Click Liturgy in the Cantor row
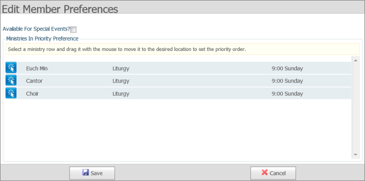The width and height of the screenshot is (365, 181). [121, 81]
